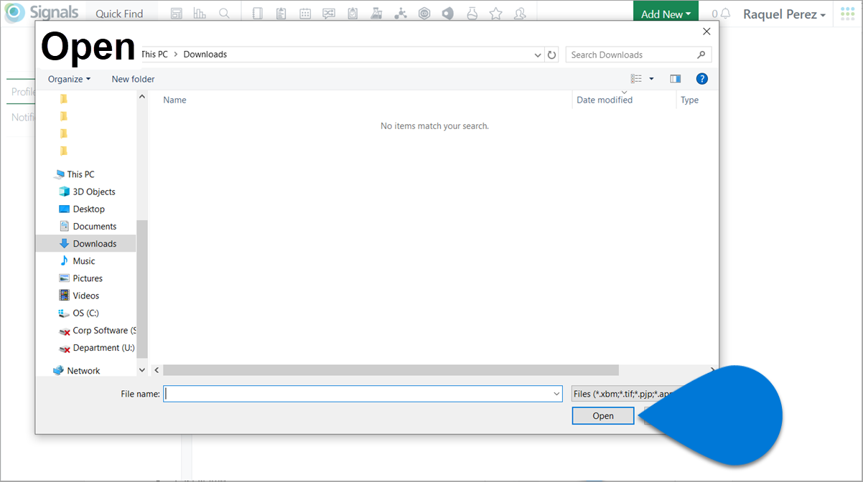
Task: Click the Open button in dialog
Action: point(603,416)
